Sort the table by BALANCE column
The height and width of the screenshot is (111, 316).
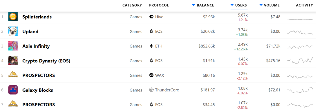pos(203,5)
